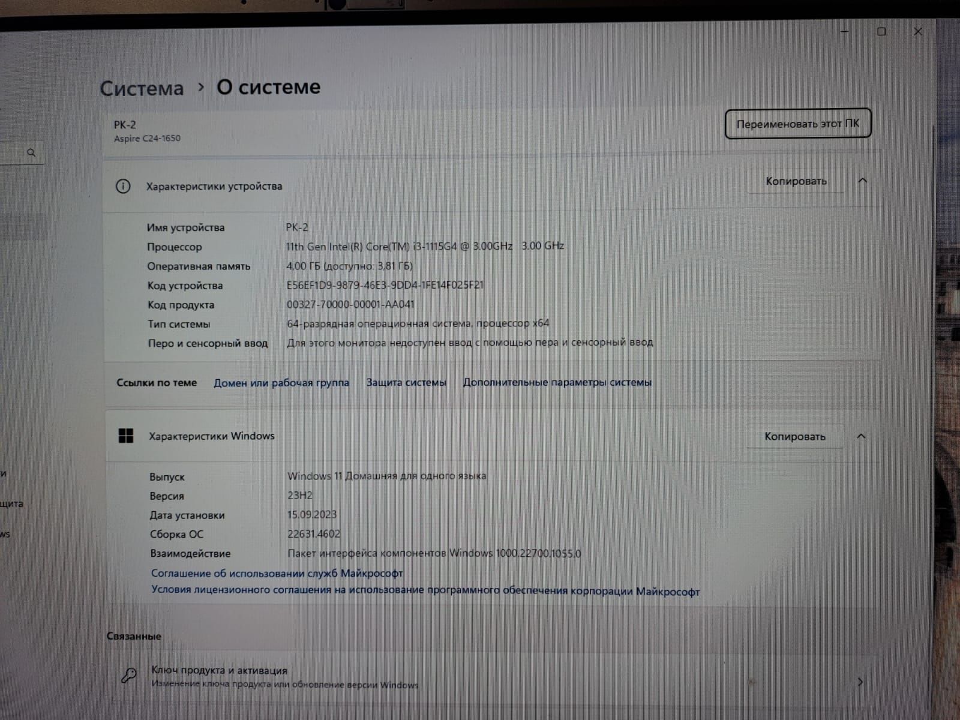This screenshot has width=960, height=720.
Task: Open Домен или рабочая группа link
Action: [281, 383]
